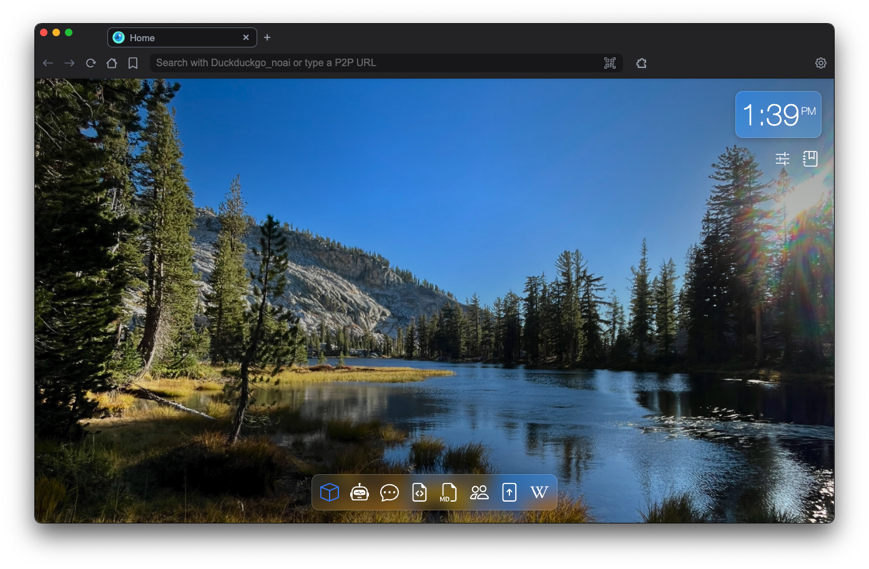Open a new tab with plus button

[267, 37]
